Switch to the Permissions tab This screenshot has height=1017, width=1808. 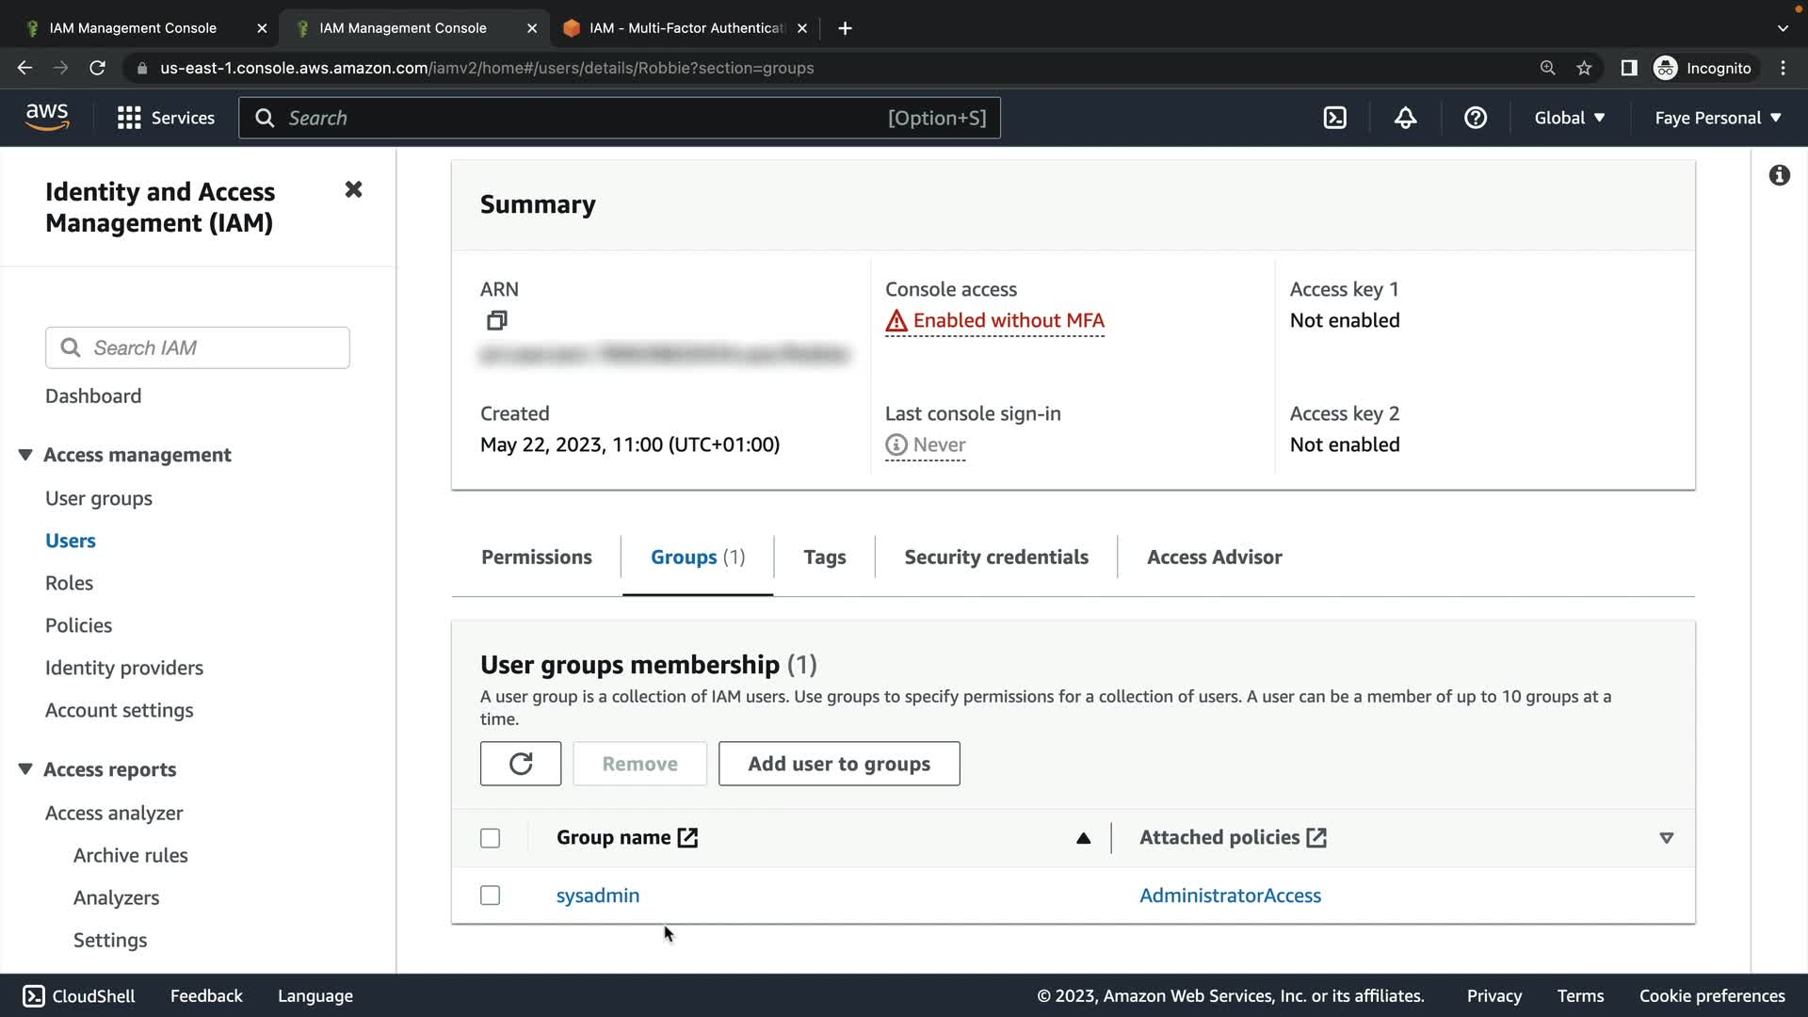[536, 557]
